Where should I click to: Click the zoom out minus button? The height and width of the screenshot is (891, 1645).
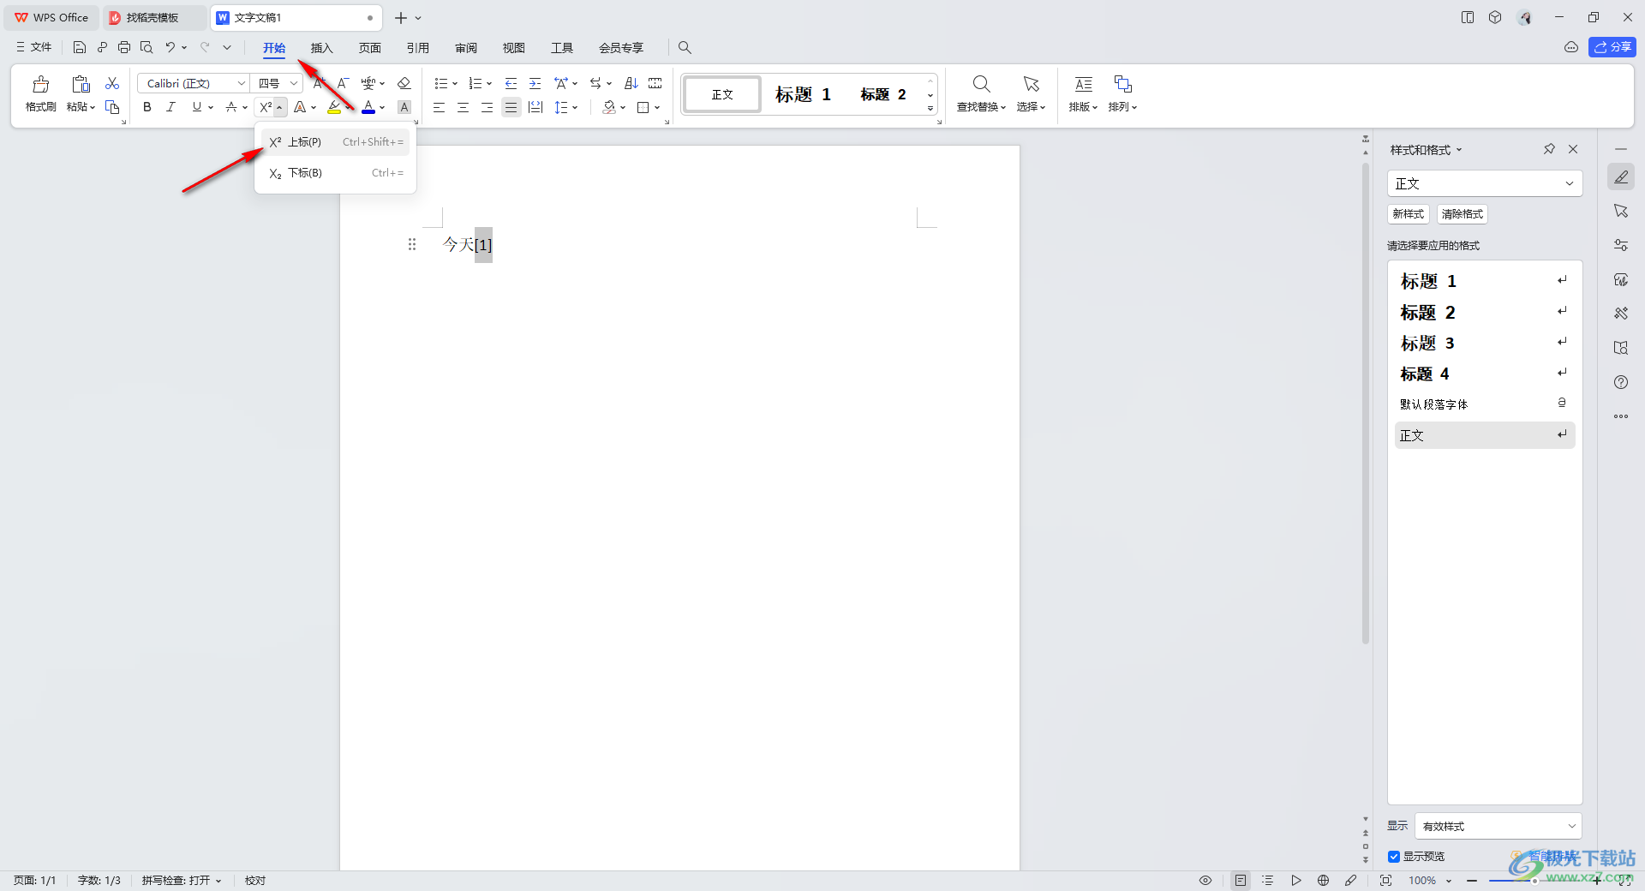[x=1472, y=880]
